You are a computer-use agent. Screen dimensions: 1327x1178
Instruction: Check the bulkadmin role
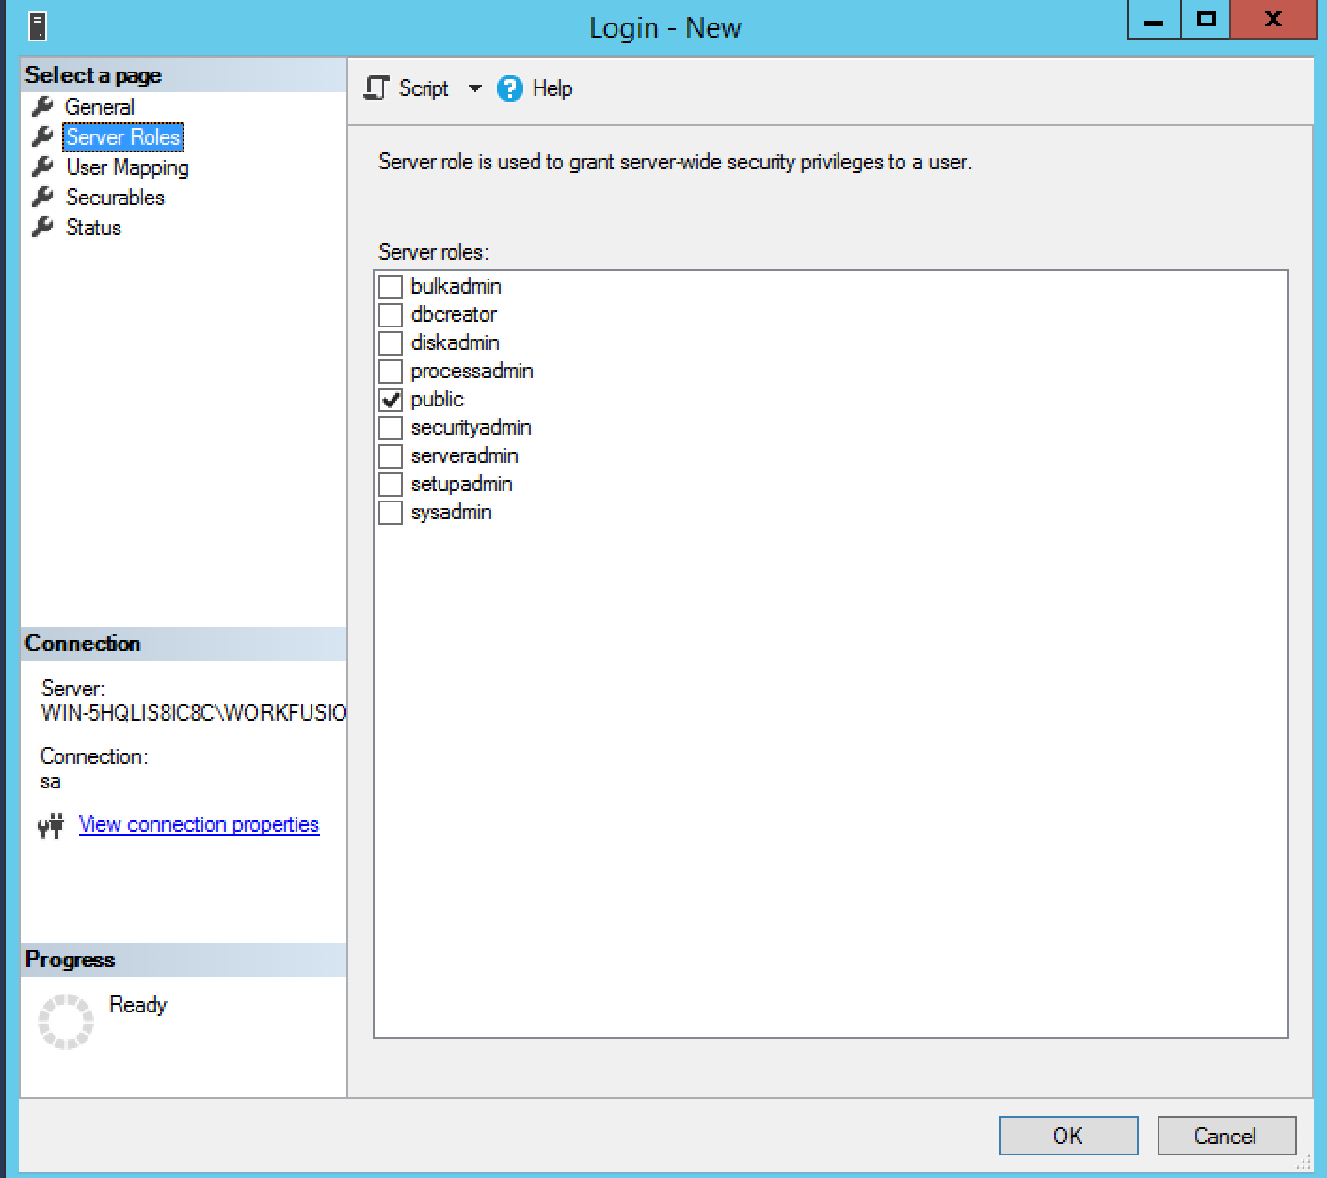click(x=391, y=286)
